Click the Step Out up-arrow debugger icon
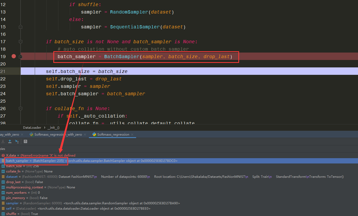Image resolution: width=358 pixels, height=216 pixels. point(10,141)
